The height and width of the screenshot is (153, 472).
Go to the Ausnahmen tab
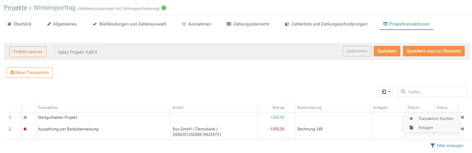click(197, 24)
